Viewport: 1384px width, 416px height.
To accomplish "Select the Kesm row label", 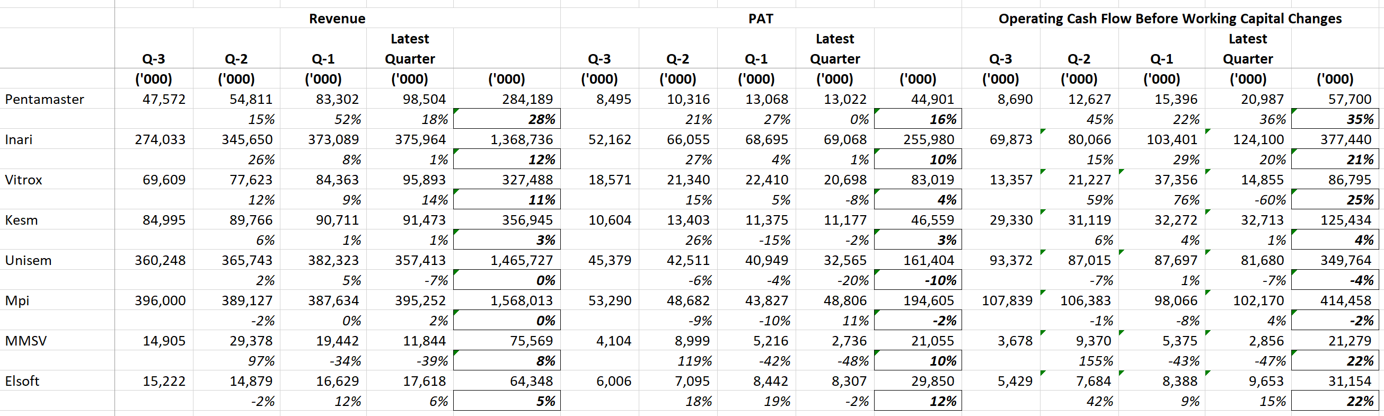I will (x=22, y=220).
